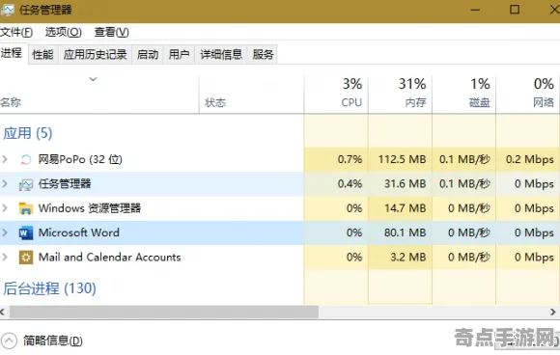
Task: Switch to the 服务 tab
Action: [x=264, y=55]
